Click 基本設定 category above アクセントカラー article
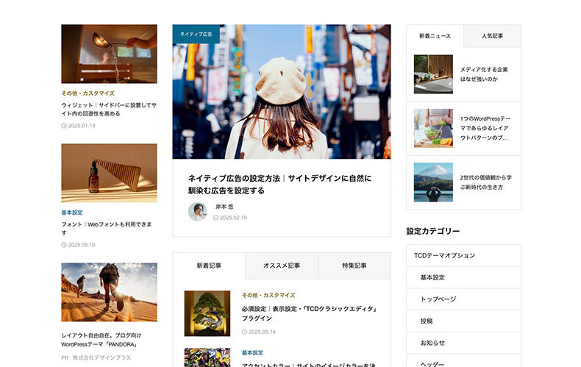 252,353
